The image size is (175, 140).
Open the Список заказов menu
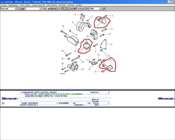tap(25, 5)
